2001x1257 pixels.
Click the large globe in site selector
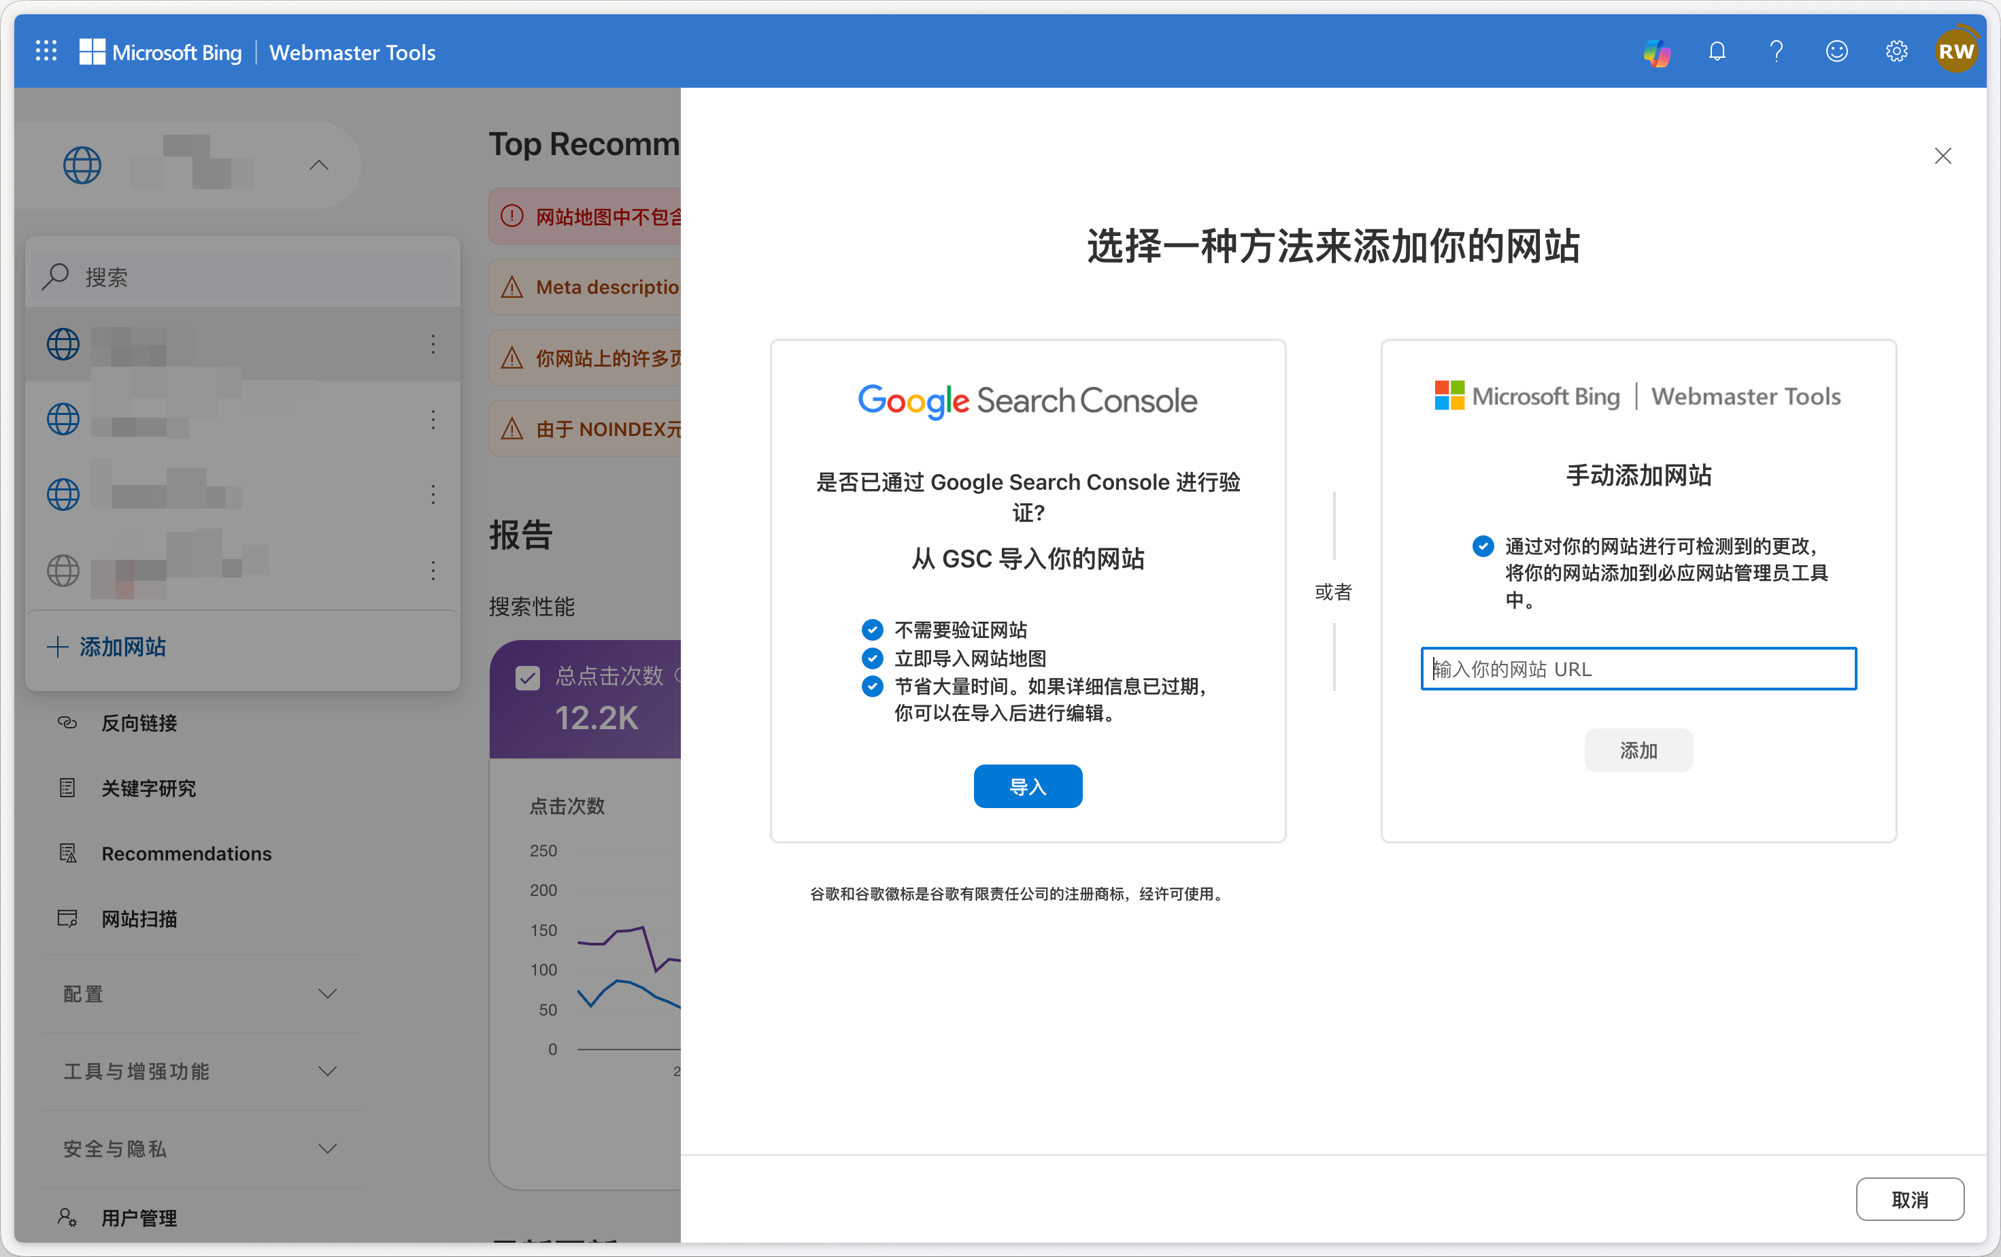point(82,165)
